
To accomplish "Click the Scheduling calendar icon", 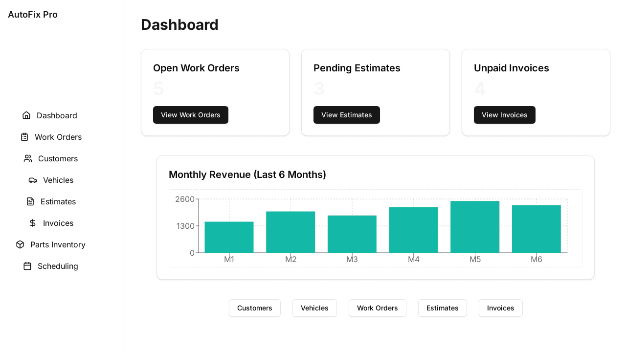I will (x=27, y=266).
